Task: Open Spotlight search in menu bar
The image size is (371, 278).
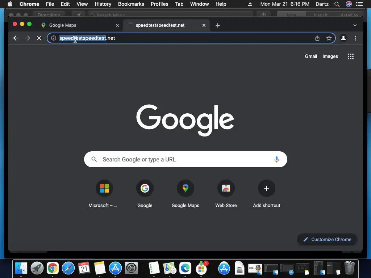Action: [337, 4]
